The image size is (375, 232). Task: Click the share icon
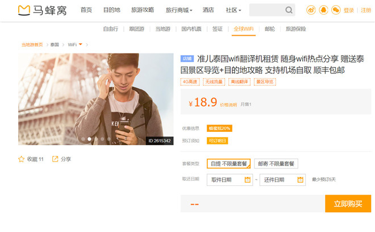pos(55,159)
